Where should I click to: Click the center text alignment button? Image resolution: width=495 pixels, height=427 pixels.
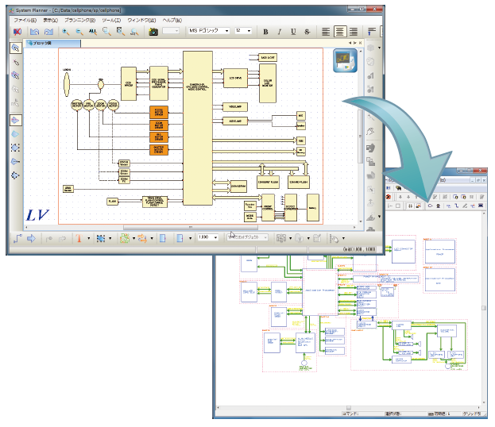pos(340,32)
